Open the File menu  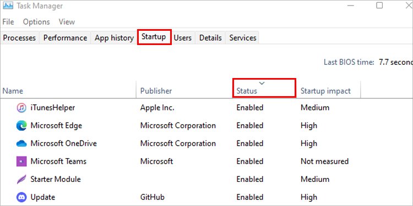(8, 22)
